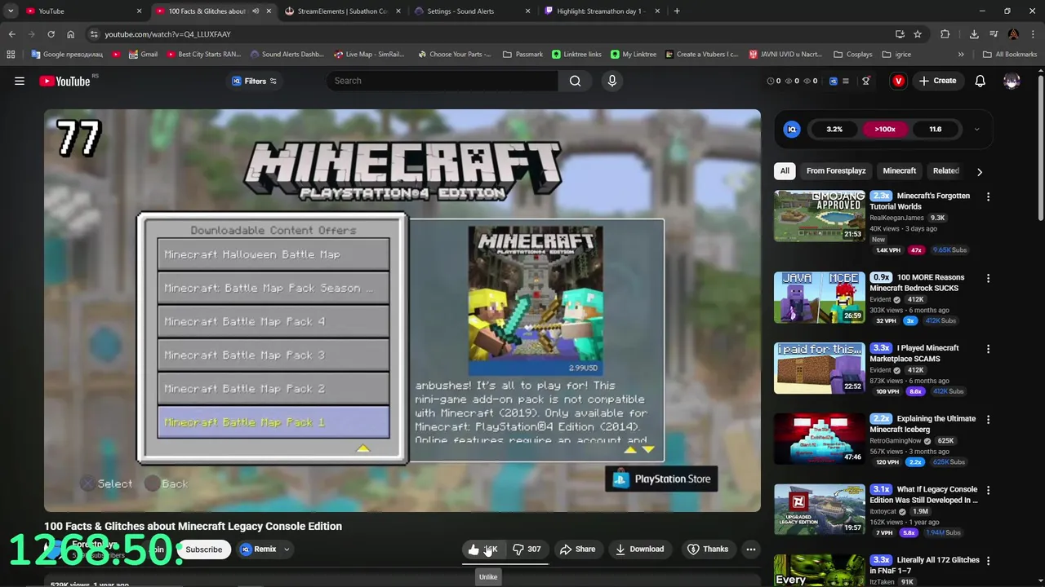Screen dimensions: 1045x587
Task: Open the Gmail bookmark
Action: (141, 54)
